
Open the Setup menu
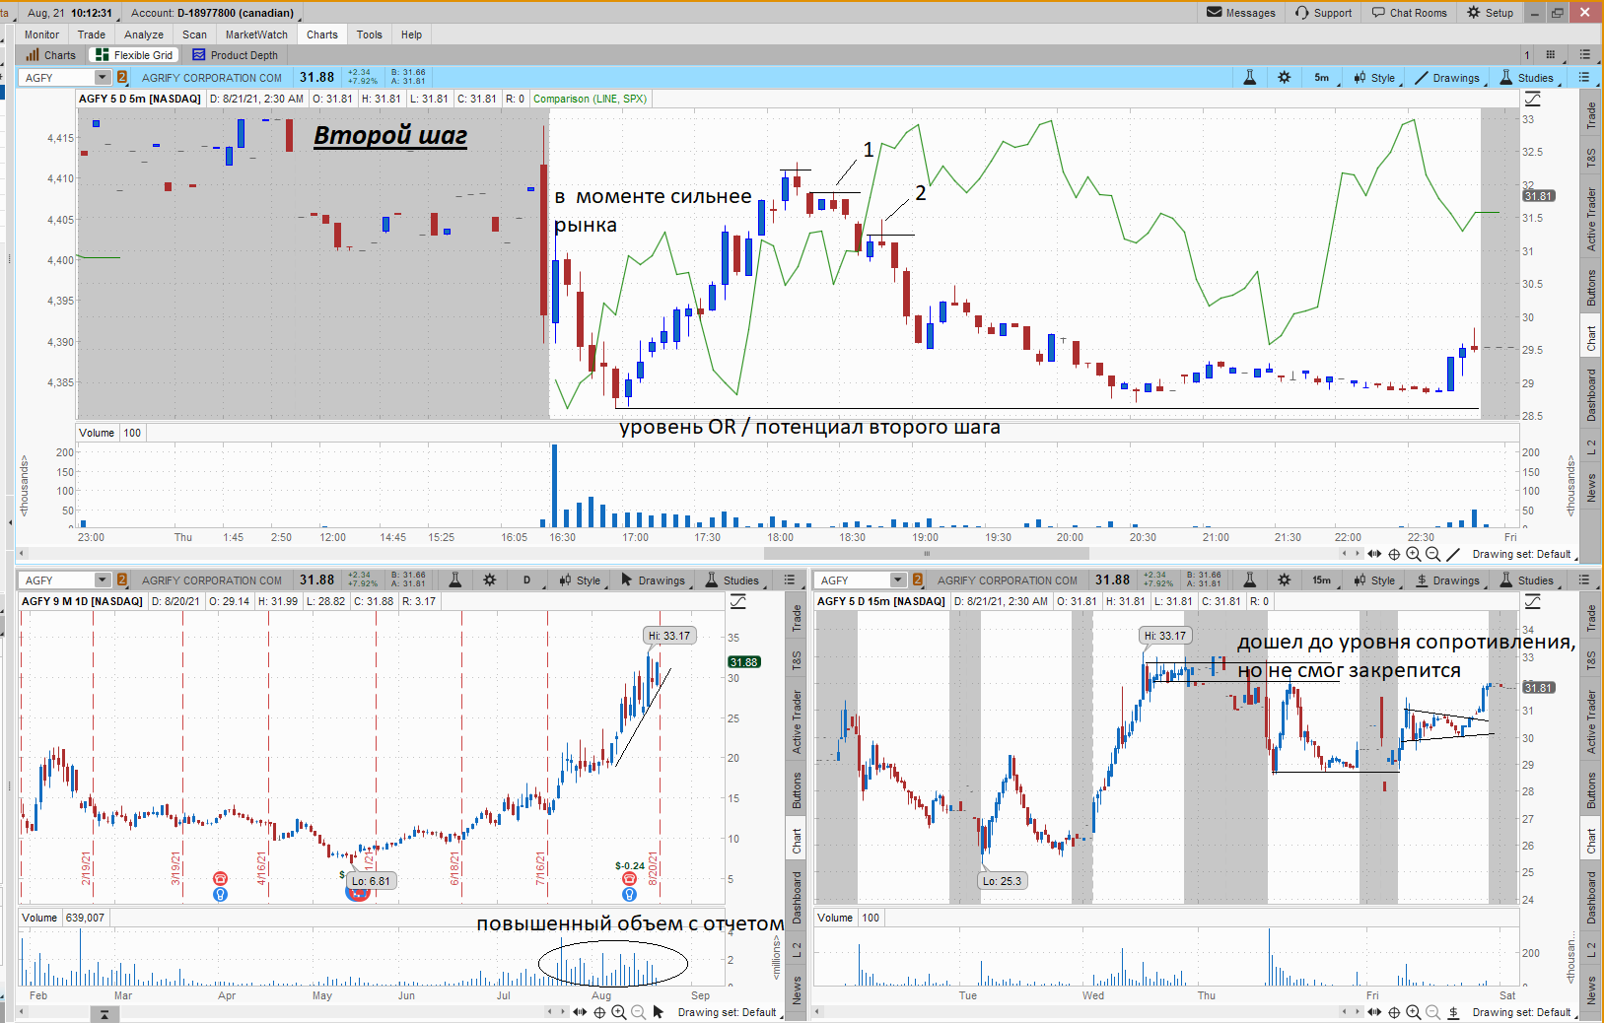click(x=1490, y=13)
